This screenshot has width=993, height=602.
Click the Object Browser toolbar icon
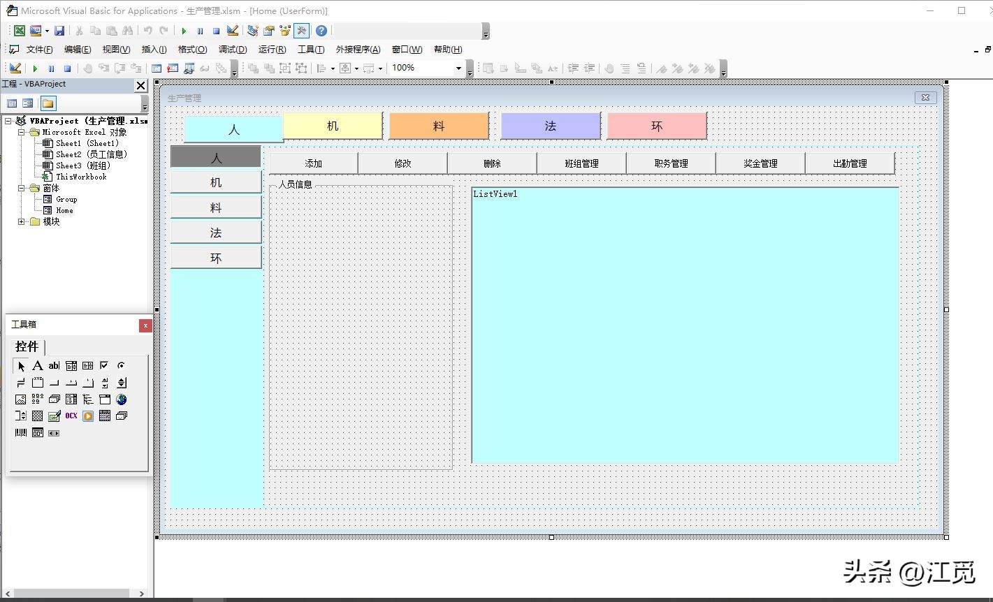284,31
